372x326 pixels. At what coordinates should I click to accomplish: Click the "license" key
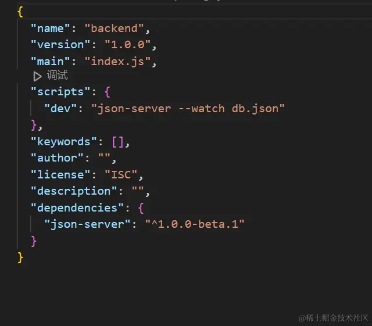(60, 175)
